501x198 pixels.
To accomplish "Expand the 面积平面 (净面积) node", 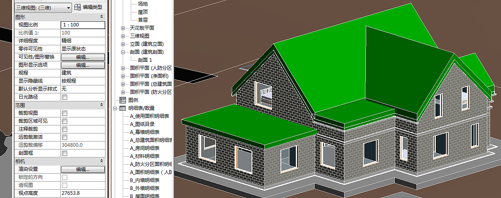I will pos(123,76).
